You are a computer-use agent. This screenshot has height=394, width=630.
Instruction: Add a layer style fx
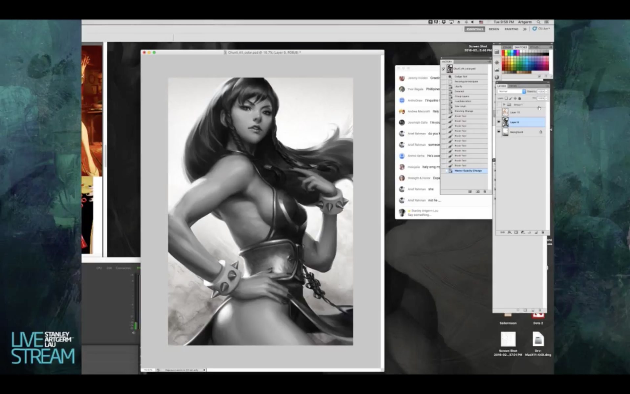(x=509, y=232)
